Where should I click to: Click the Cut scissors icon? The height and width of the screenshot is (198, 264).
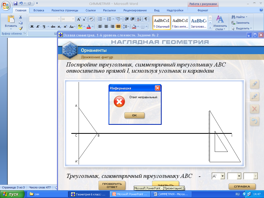(21, 17)
